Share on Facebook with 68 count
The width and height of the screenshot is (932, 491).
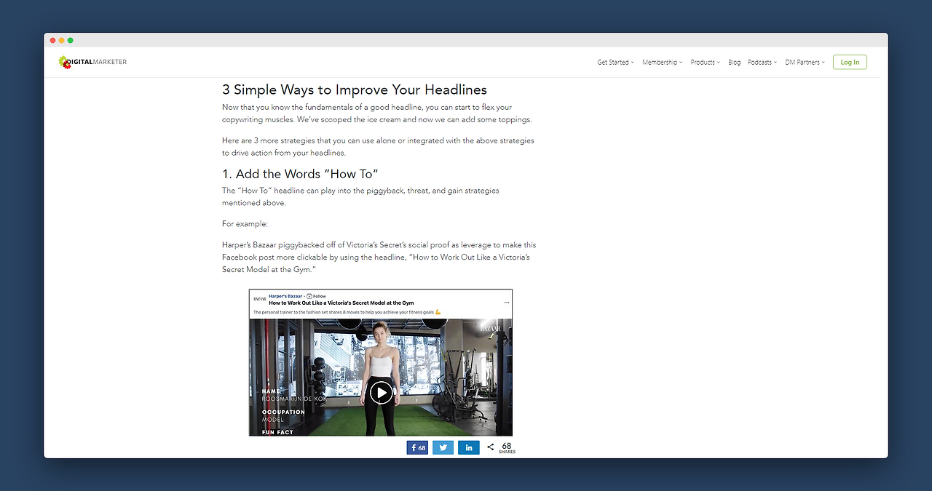pyautogui.click(x=417, y=447)
